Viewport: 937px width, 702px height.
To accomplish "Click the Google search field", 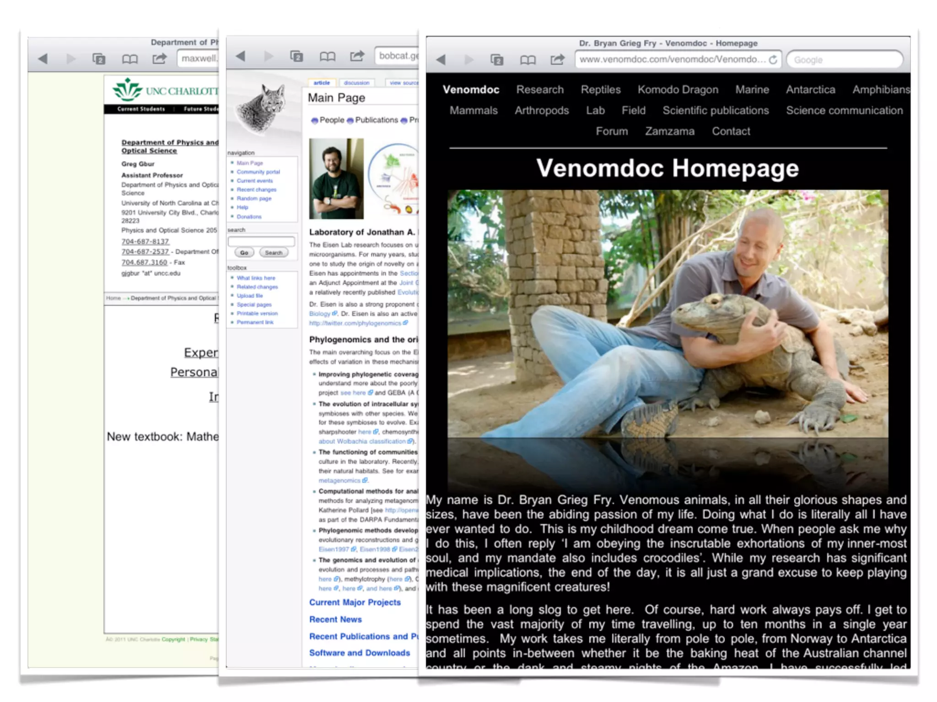I will 844,60.
